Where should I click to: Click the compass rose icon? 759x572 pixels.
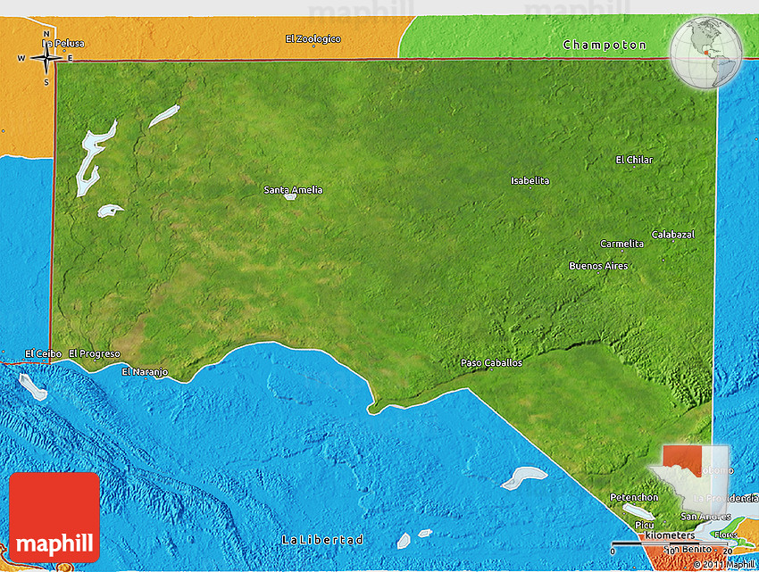tap(46, 59)
